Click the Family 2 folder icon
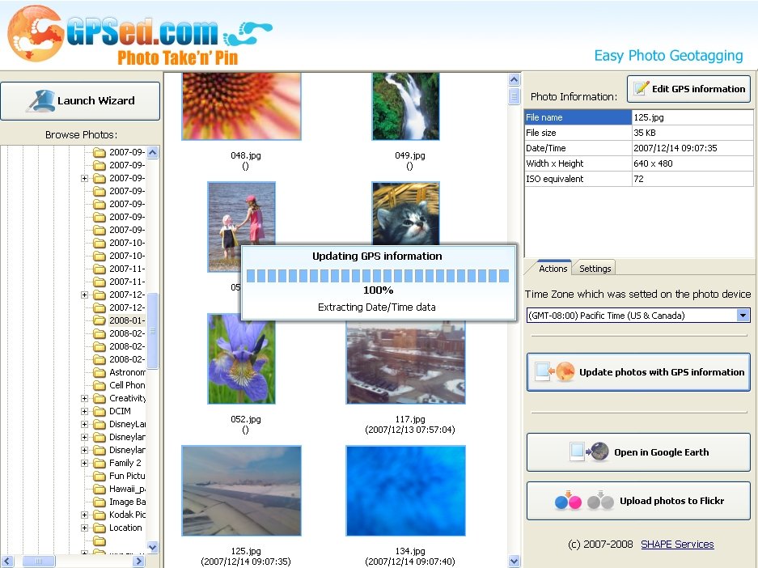The image size is (758, 568). pos(100,463)
